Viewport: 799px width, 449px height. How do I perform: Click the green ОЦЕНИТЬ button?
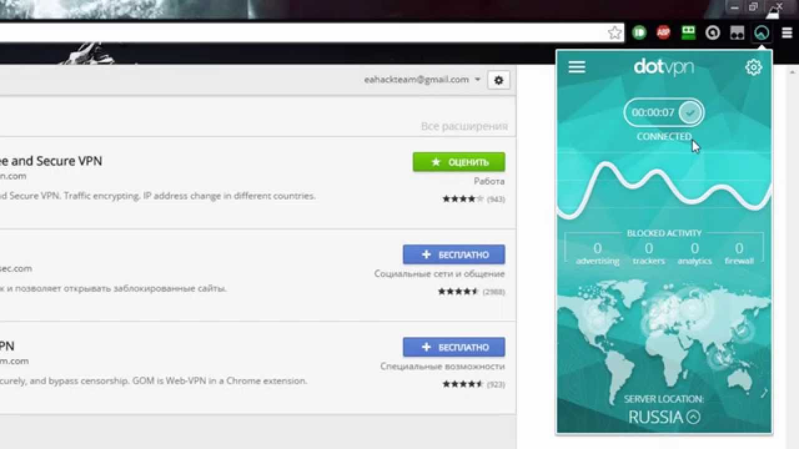coord(459,162)
